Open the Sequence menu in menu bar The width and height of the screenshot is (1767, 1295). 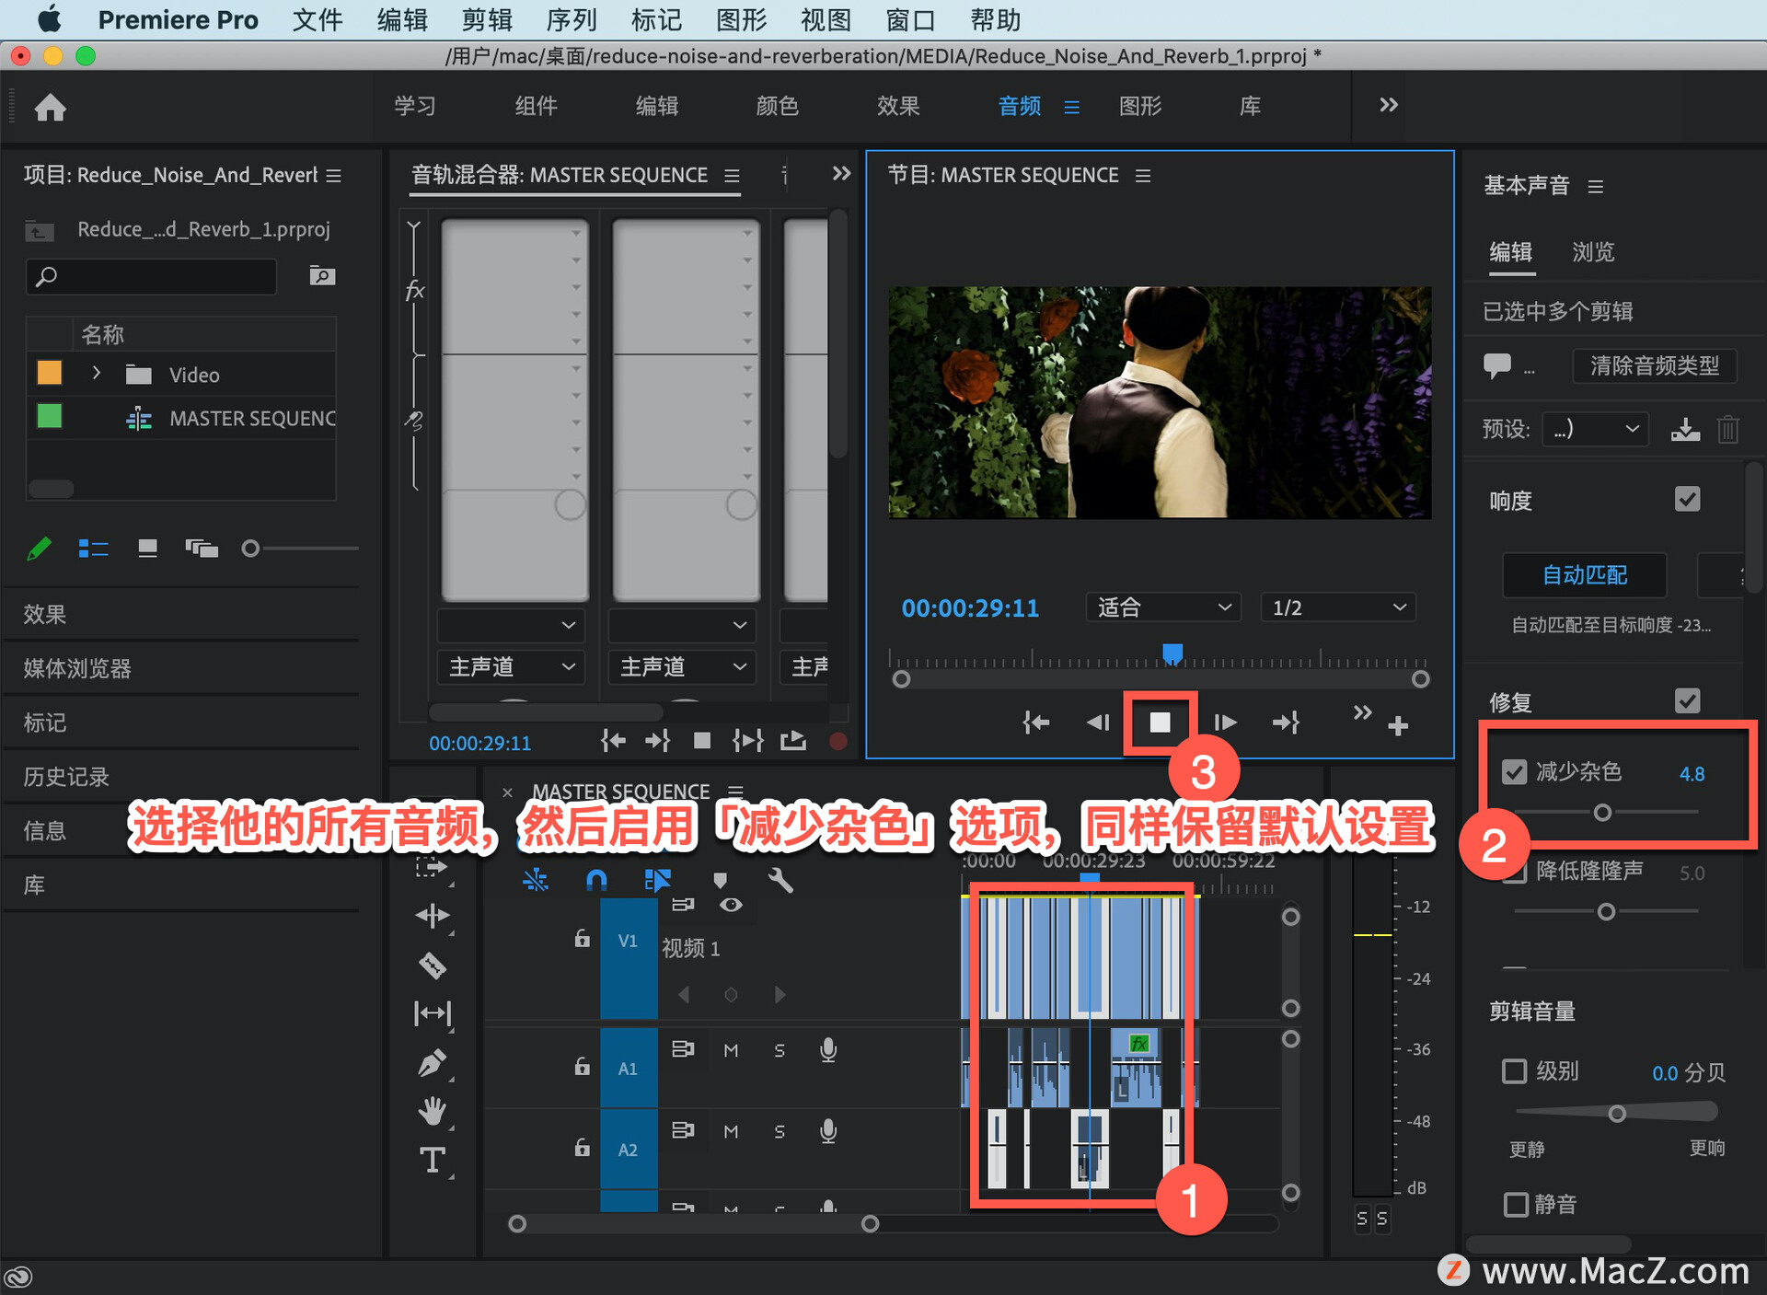pos(571,19)
